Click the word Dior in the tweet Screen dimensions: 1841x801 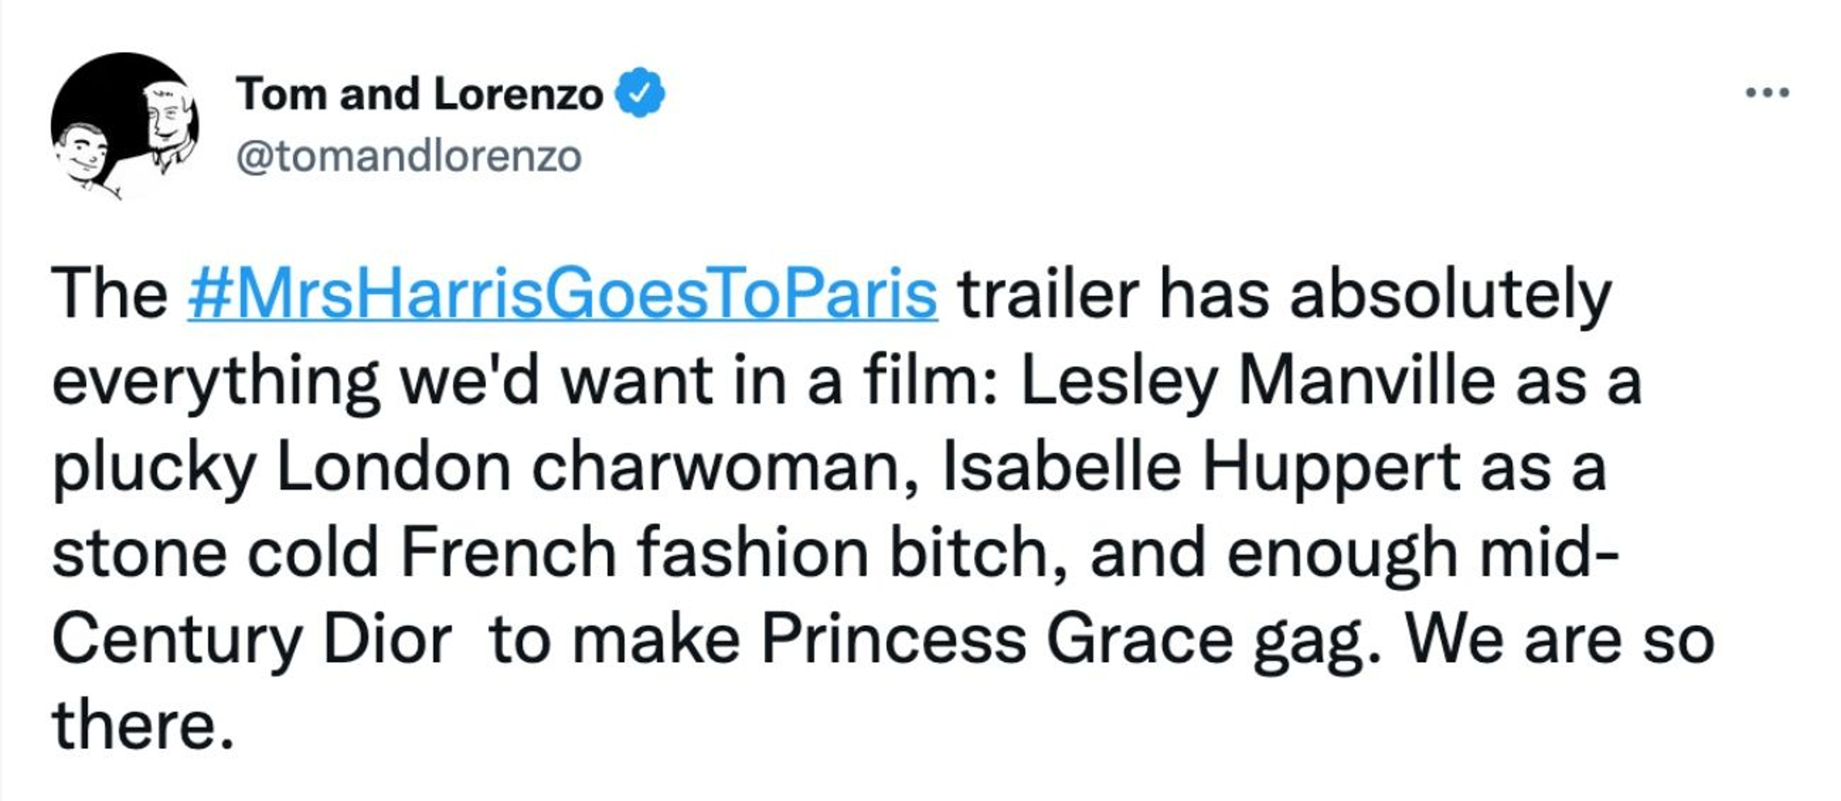click(x=386, y=639)
